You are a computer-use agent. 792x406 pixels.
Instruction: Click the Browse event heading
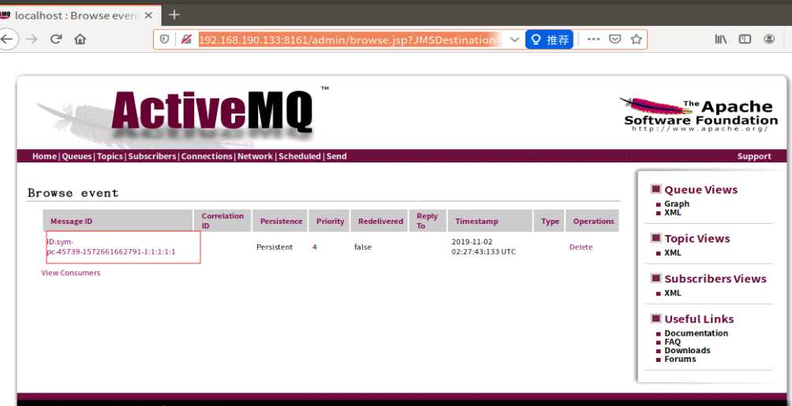pyautogui.click(x=73, y=193)
